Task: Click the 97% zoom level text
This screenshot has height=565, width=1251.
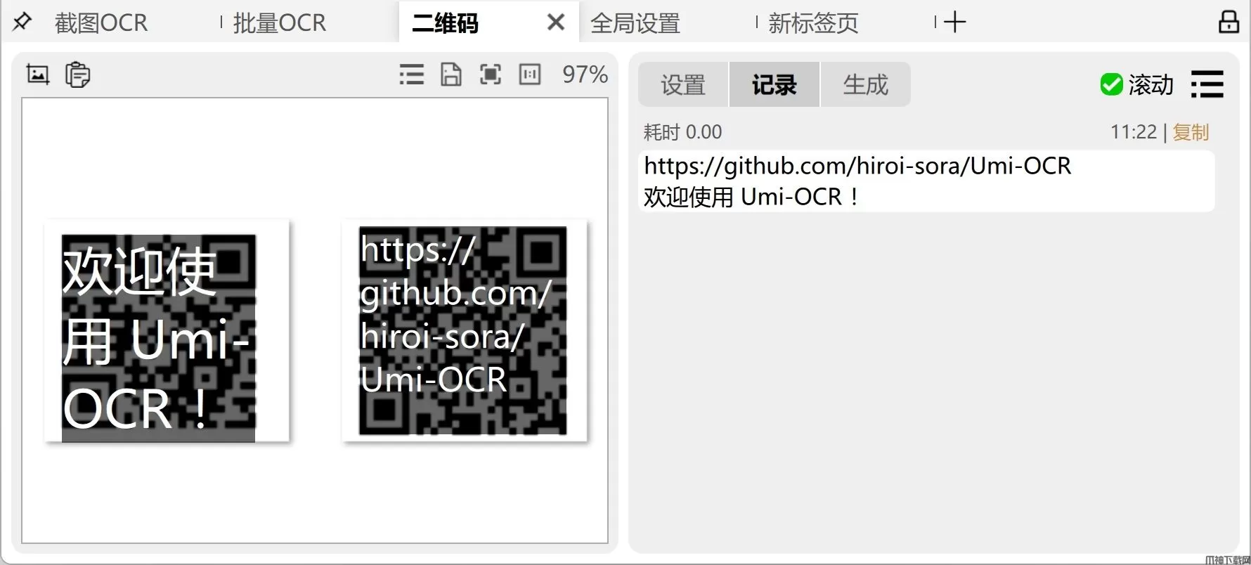Action: coord(585,74)
